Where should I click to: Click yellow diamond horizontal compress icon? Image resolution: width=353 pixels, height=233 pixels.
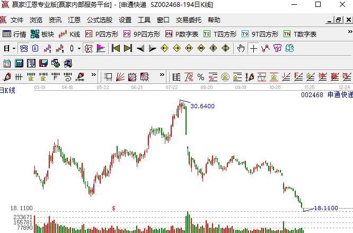pos(201,48)
